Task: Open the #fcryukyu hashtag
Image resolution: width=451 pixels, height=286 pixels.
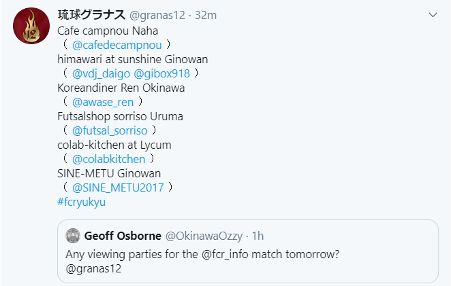Action: click(82, 202)
